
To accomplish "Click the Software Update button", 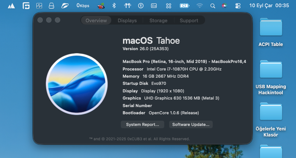I will (191, 124).
